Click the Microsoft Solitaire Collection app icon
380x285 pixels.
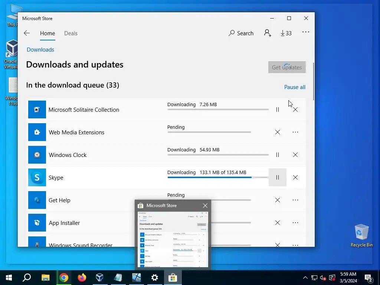point(37,109)
